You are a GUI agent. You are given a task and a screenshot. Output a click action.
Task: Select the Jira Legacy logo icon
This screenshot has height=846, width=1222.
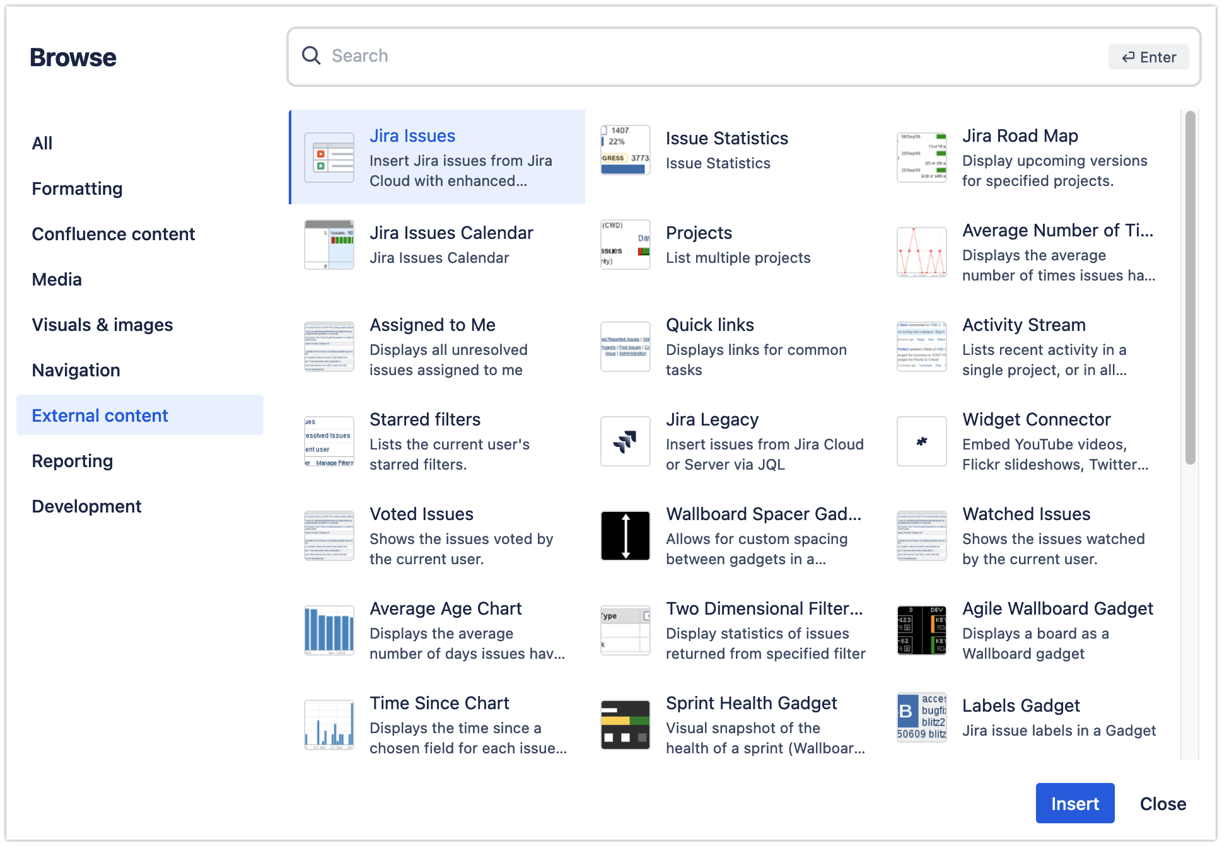(625, 441)
